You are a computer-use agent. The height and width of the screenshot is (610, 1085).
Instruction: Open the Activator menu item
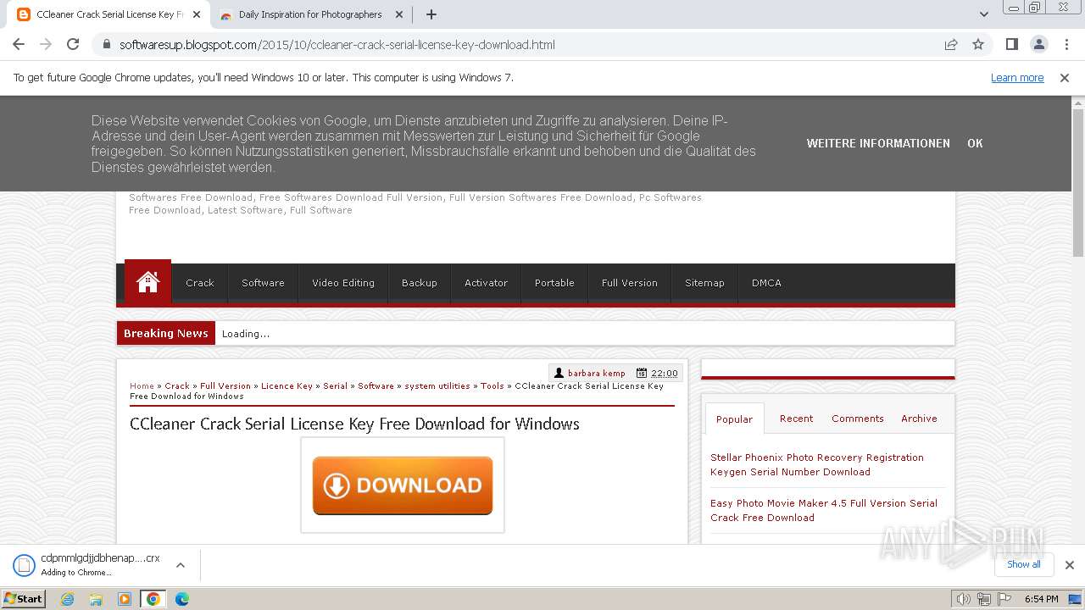tap(486, 283)
